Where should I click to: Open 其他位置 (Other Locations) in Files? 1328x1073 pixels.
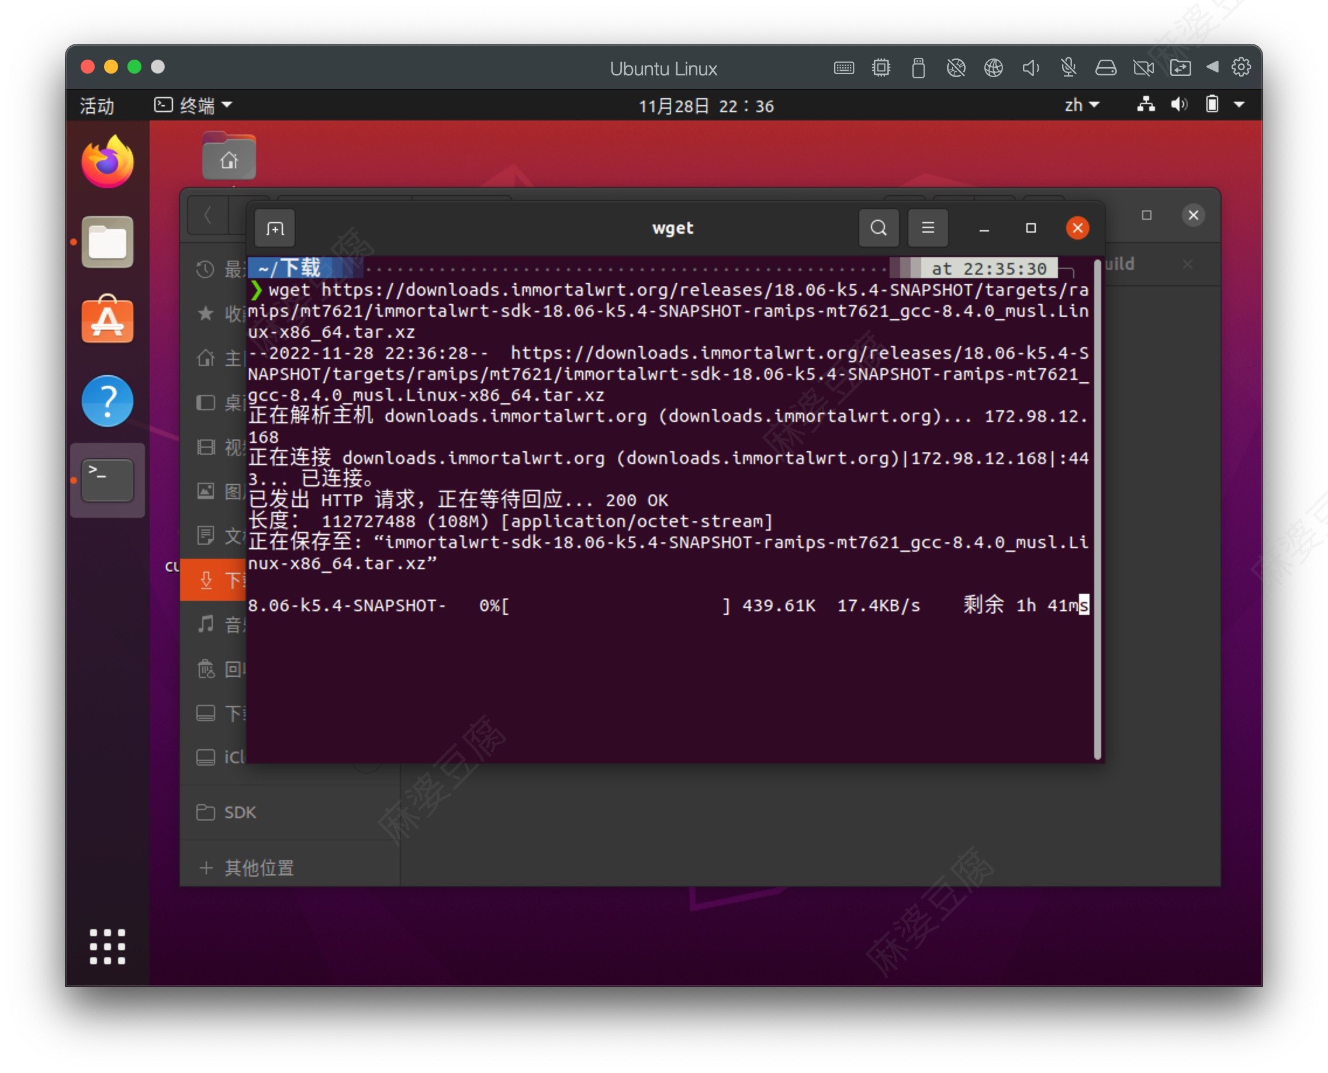289,867
